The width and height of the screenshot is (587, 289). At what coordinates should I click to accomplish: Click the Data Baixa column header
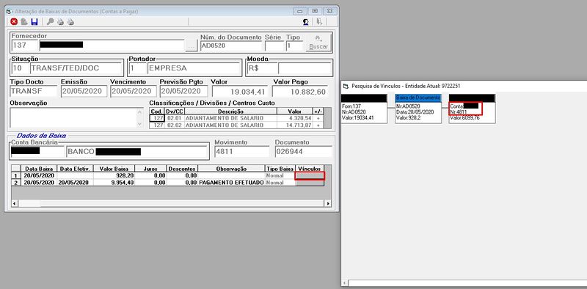pyautogui.click(x=39, y=169)
